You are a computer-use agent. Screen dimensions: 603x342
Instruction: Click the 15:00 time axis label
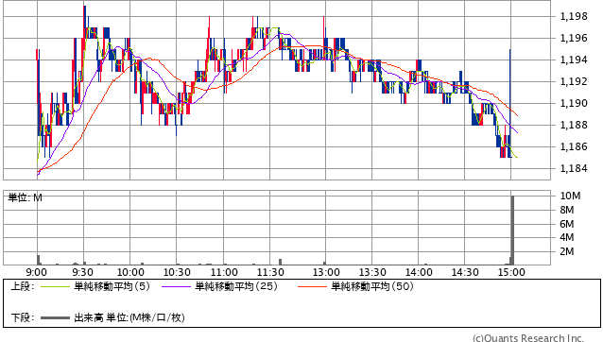(511, 272)
